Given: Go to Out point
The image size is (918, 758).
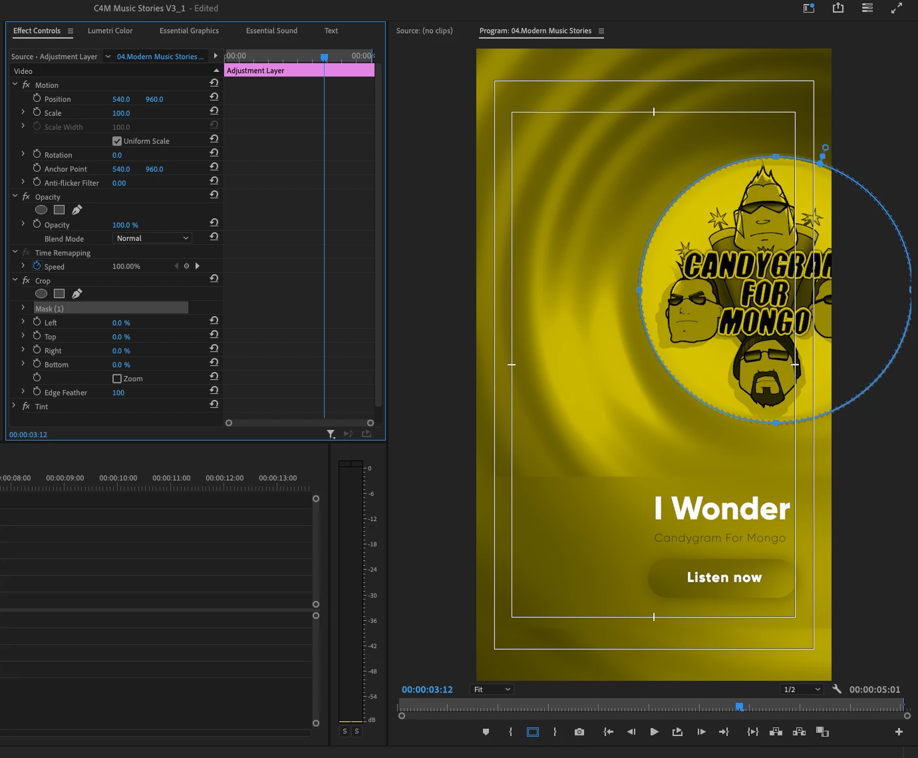Looking at the screenshot, I should point(724,732).
